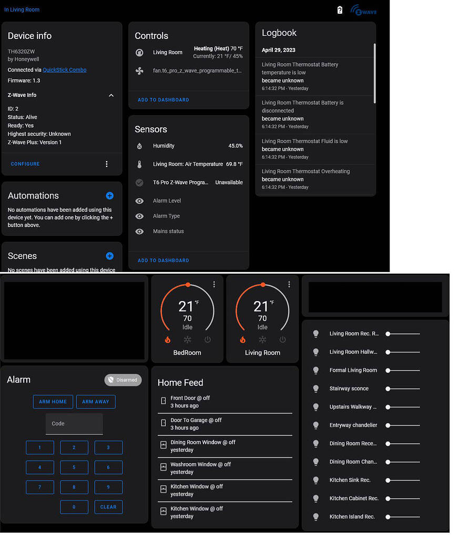This screenshot has height=539, width=458.
Task: Click the battery status icon at the top
Action: [340, 9]
